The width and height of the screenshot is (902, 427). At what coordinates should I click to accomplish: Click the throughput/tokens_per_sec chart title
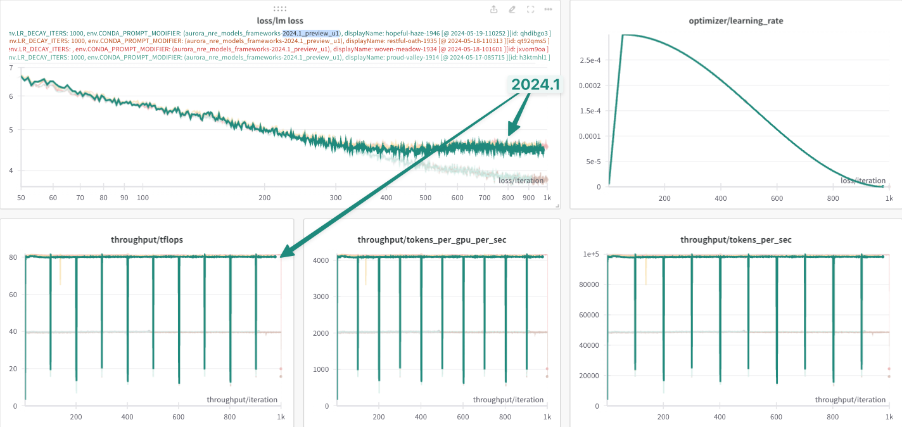[735, 240]
